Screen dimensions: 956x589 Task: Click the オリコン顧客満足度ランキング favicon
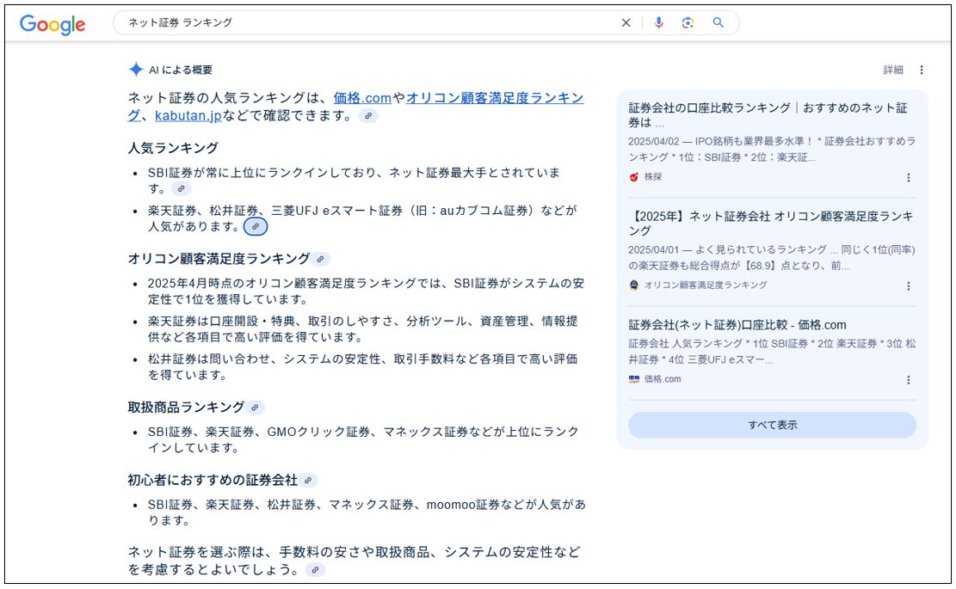click(634, 285)
